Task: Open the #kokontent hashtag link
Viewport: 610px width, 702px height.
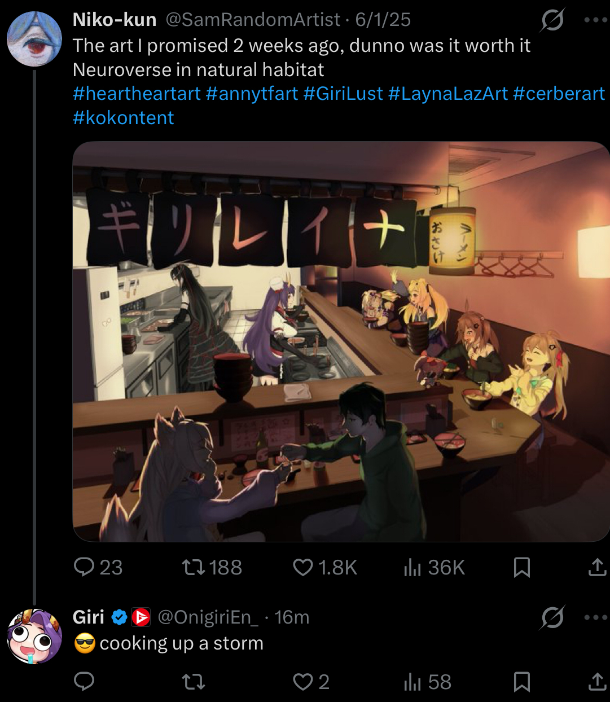Action: (x=123, y=117)
